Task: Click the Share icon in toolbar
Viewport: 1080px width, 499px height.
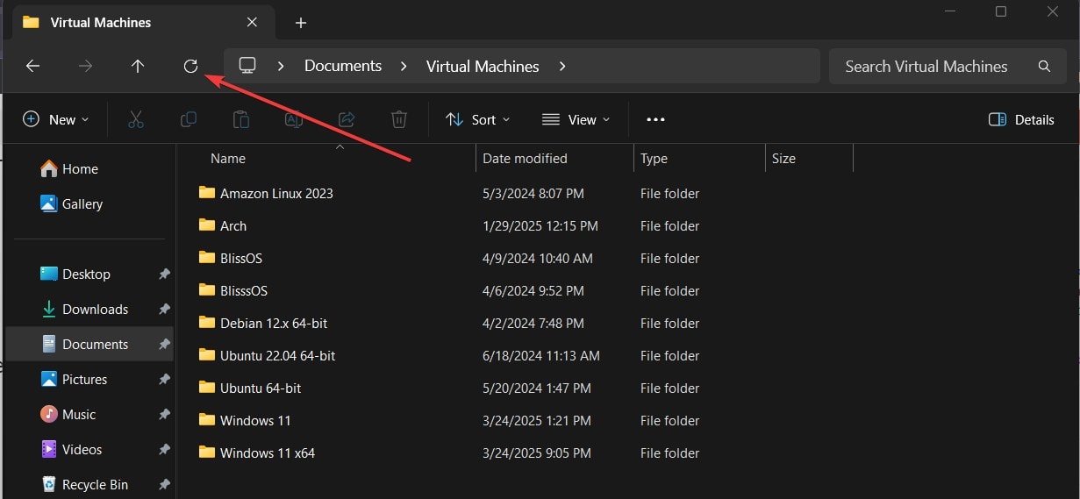Action: coord(346,120)
